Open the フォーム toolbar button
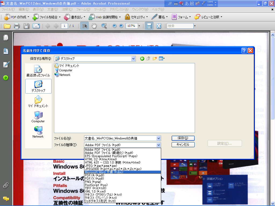Viewport: 275px width, 206px height. click(181, 17)
